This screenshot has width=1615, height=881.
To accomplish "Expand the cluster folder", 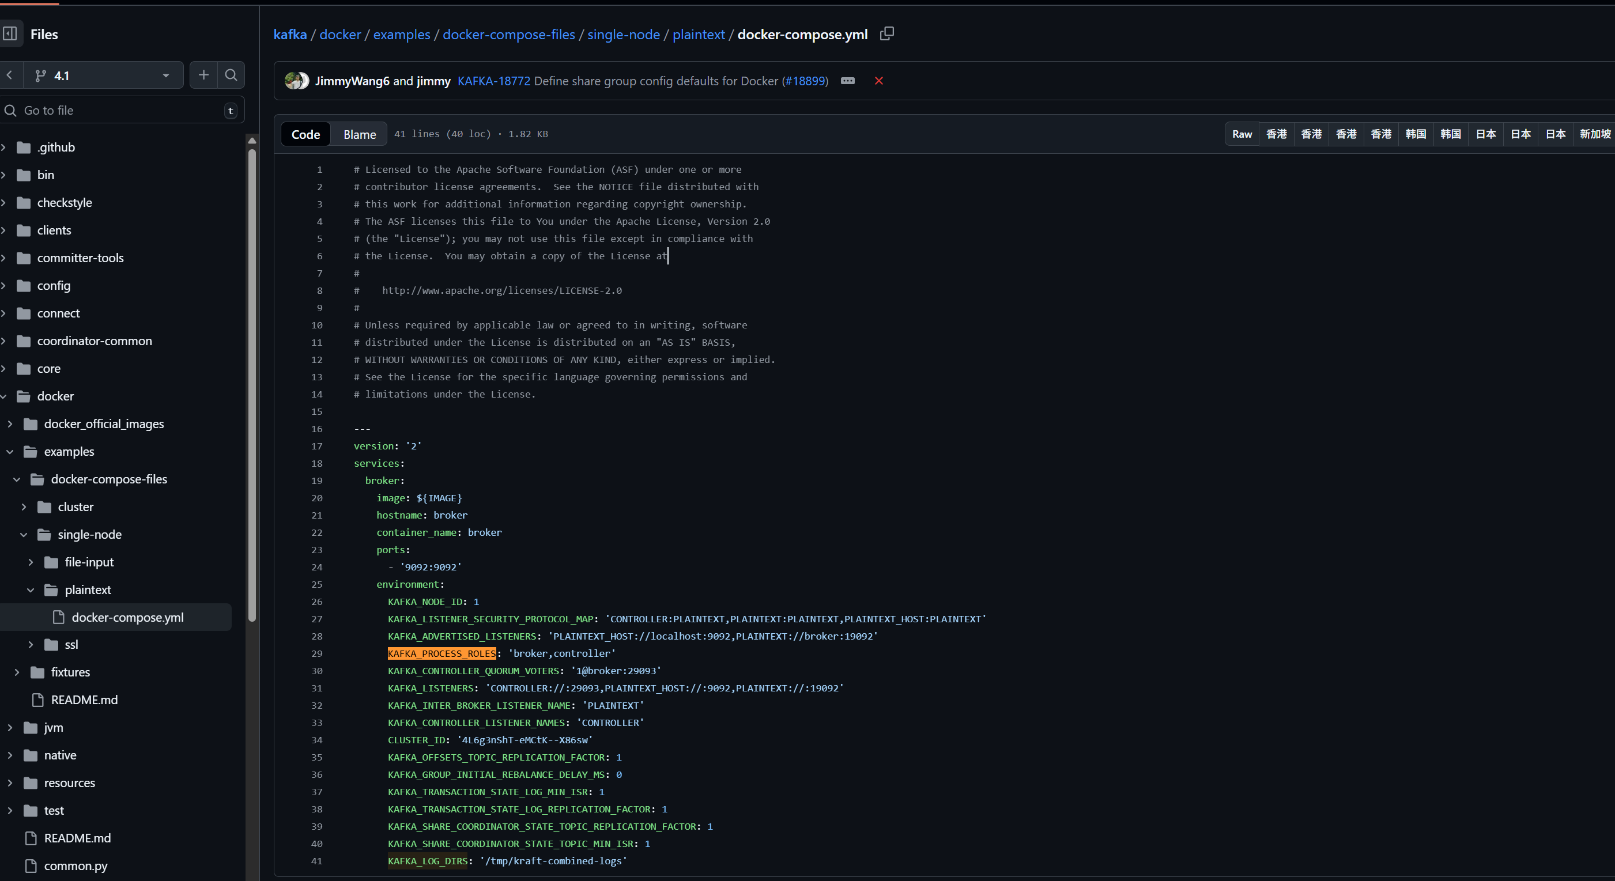I will pos(24,507).
